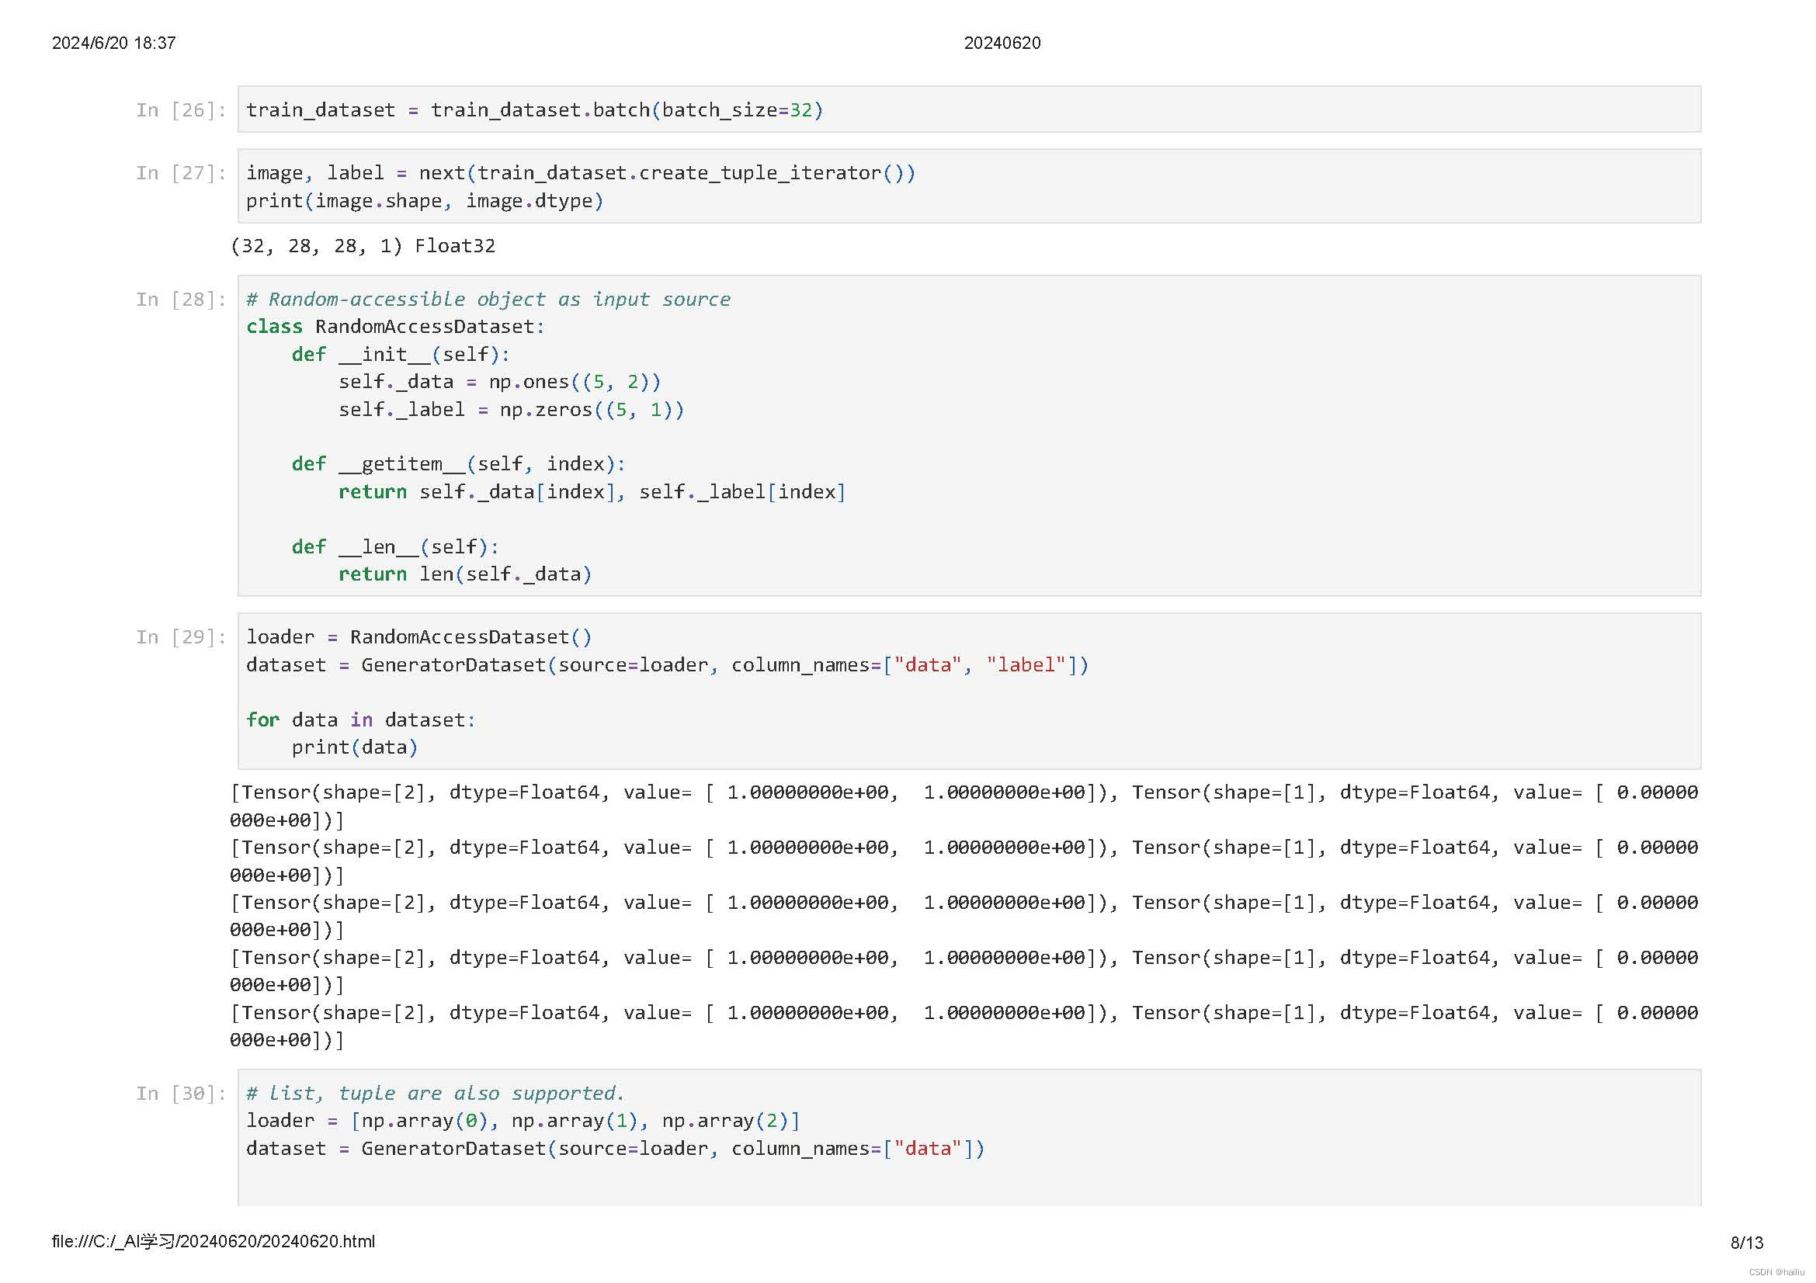The image size is (1816, 1283).
Task: Click the 20240620 page title header
Action: click(1002, 43)
